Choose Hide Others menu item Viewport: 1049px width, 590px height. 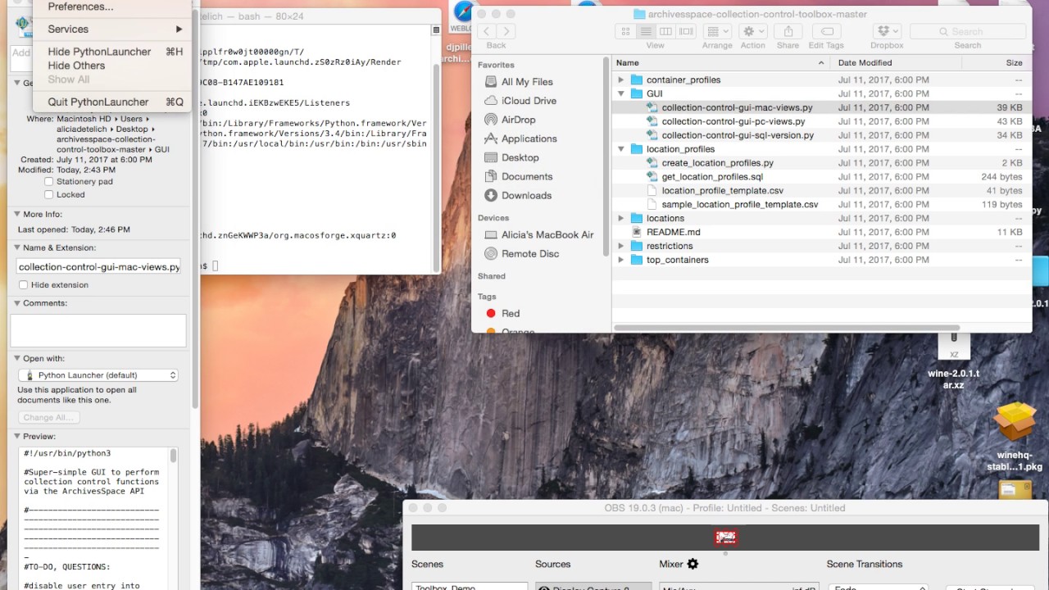[x=111, y=66]
